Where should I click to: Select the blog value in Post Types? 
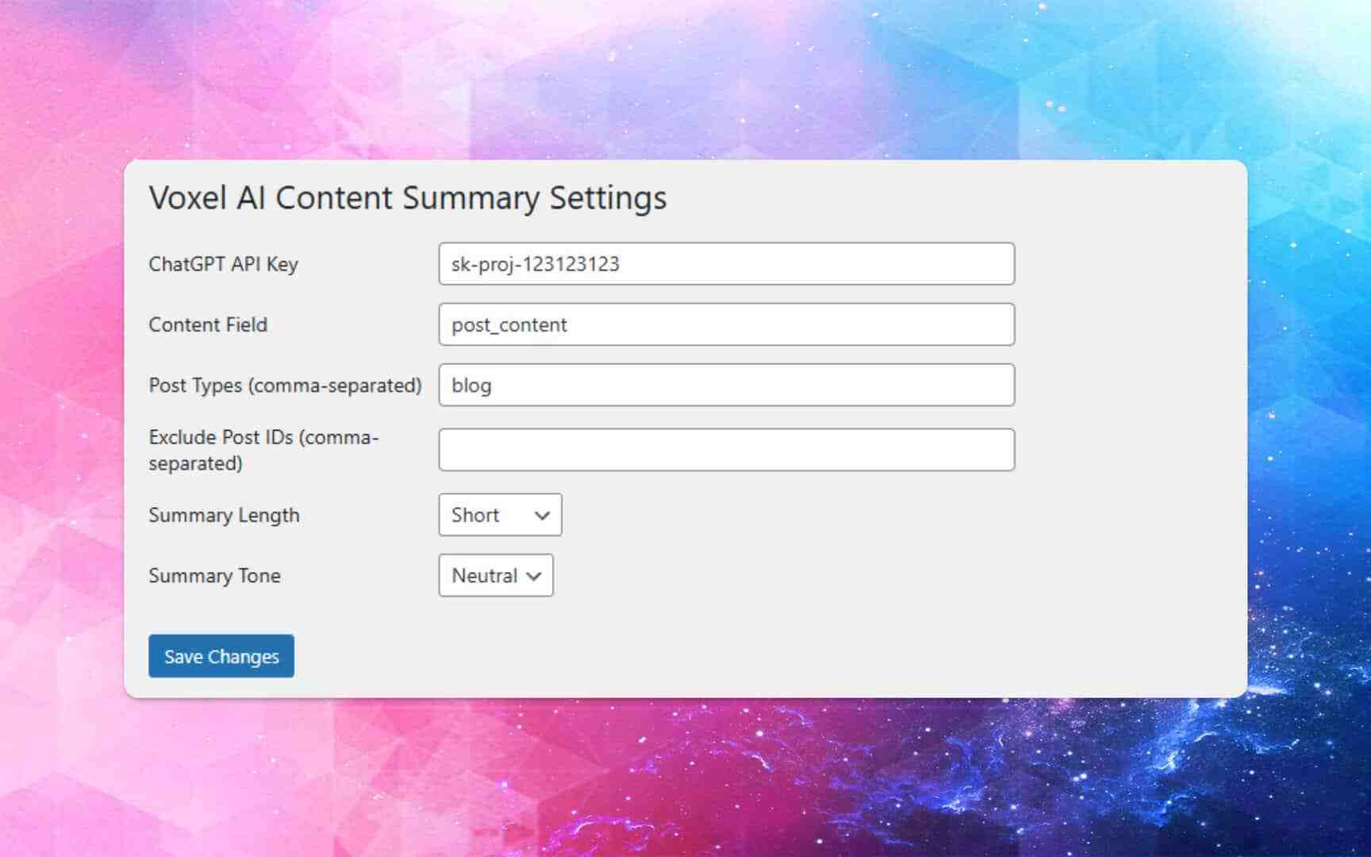[x=470, y=385]
